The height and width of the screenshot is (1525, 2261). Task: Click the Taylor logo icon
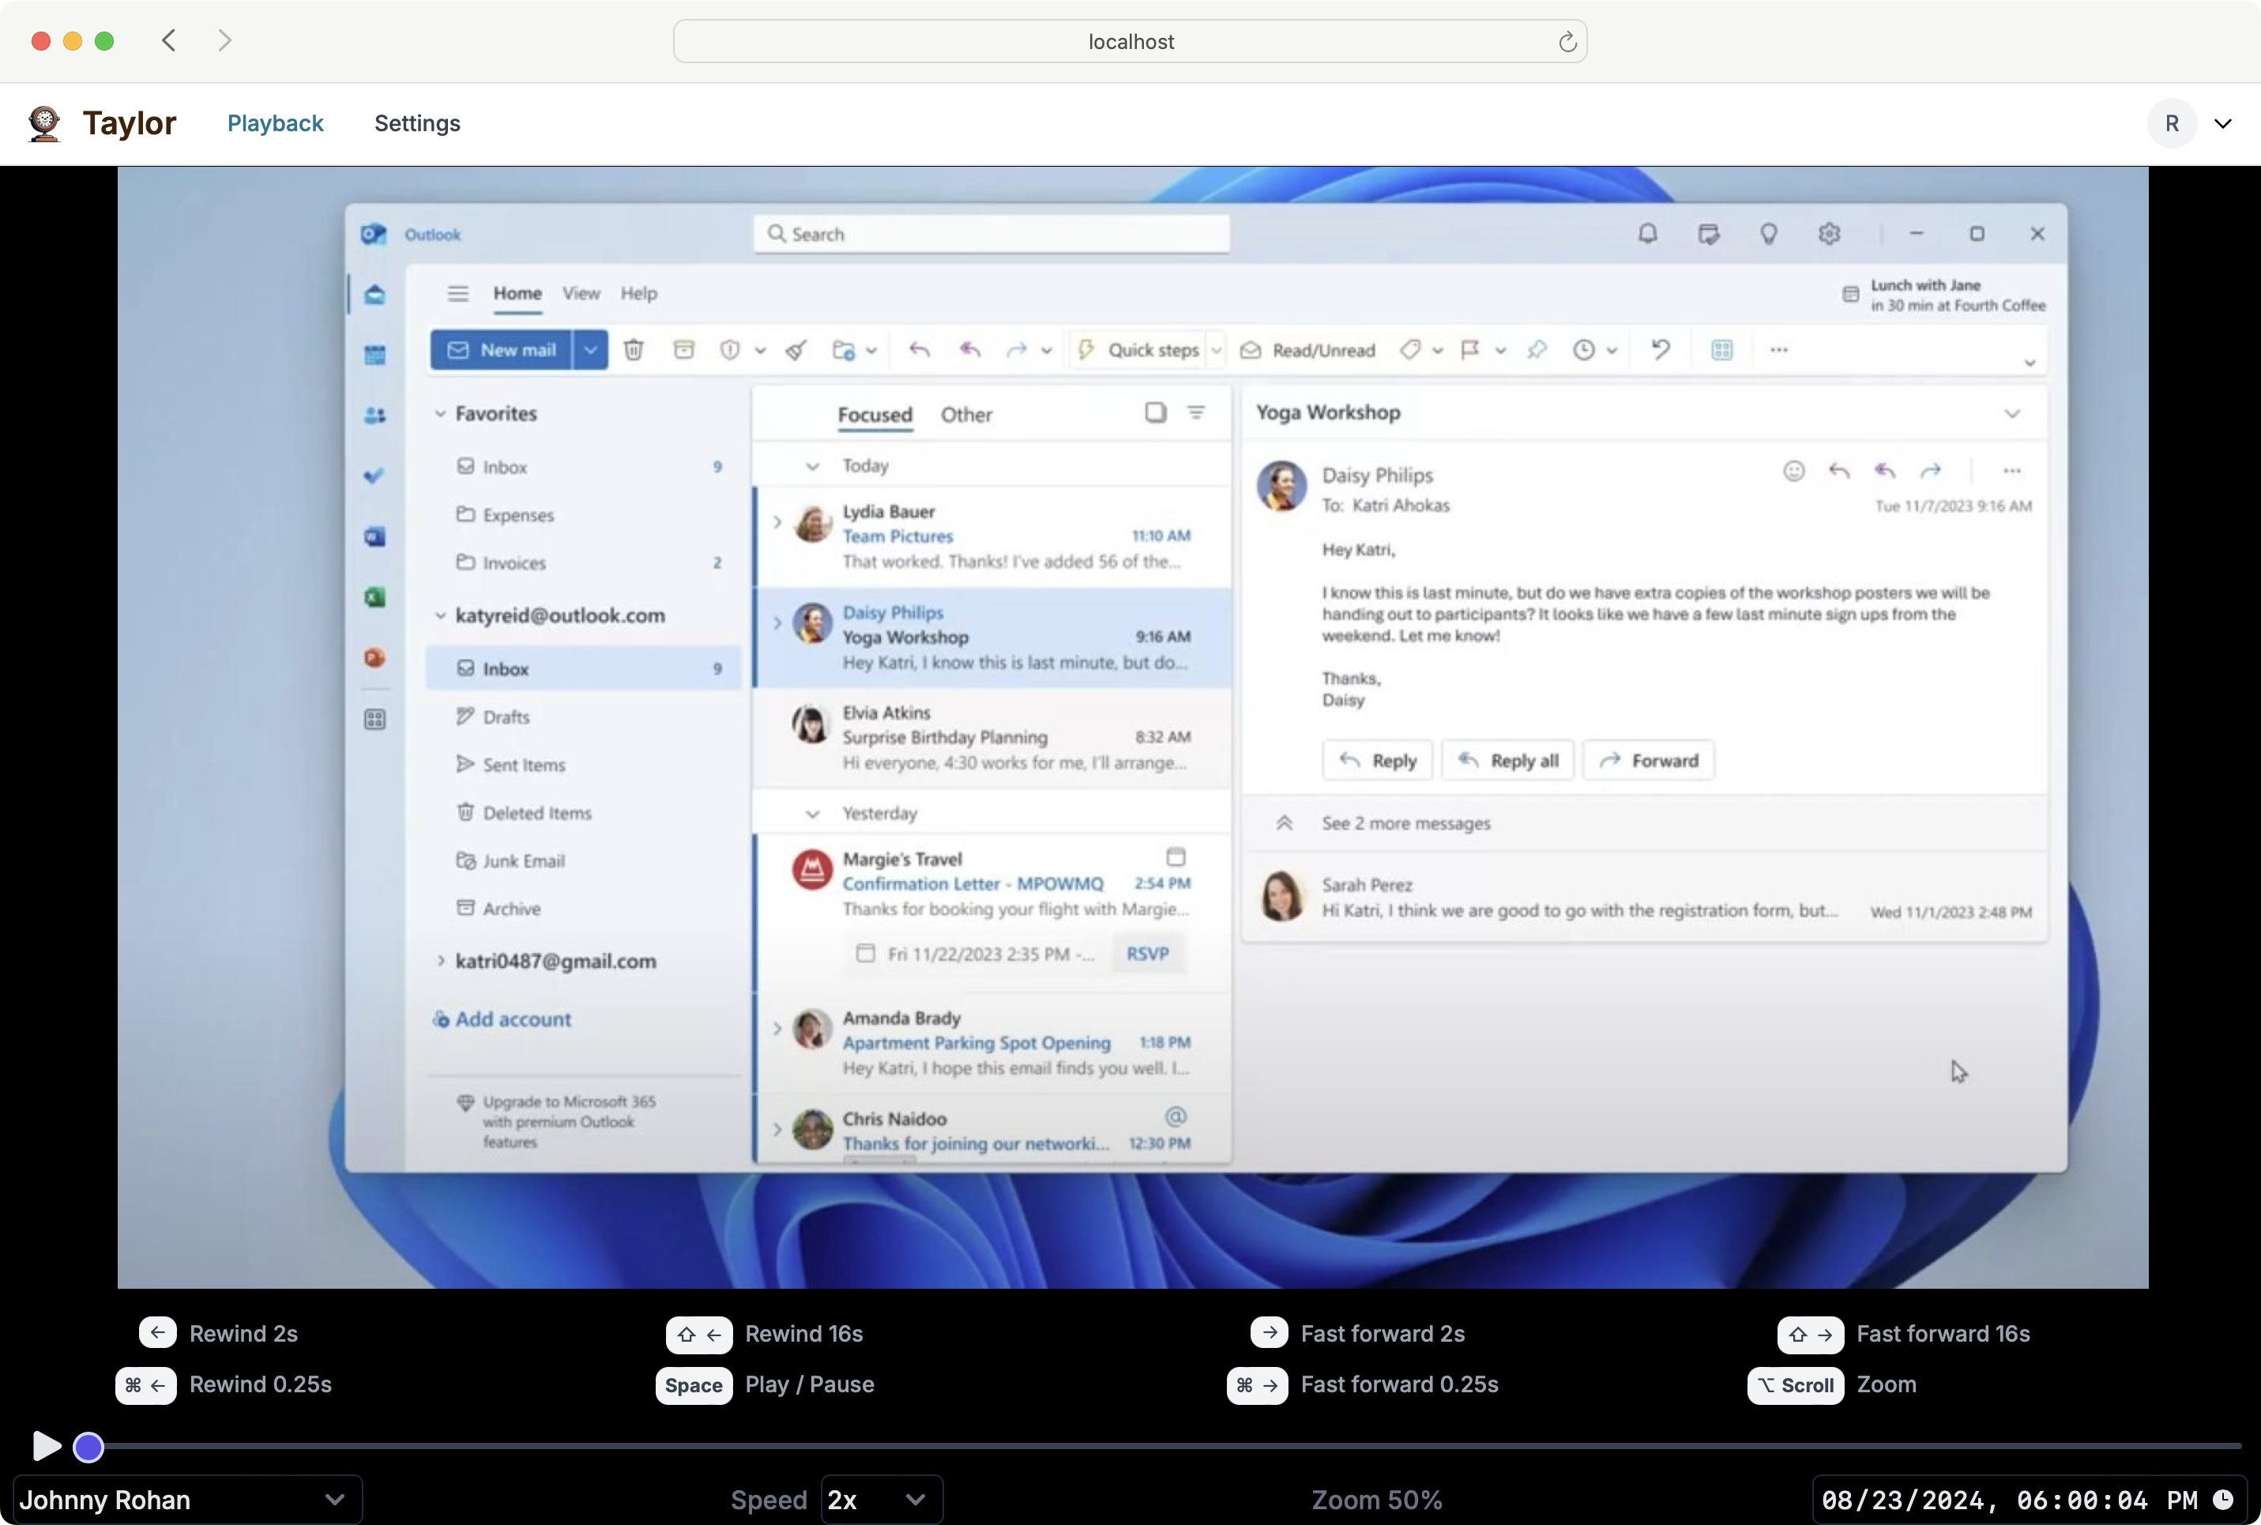(x=43, y=123)
